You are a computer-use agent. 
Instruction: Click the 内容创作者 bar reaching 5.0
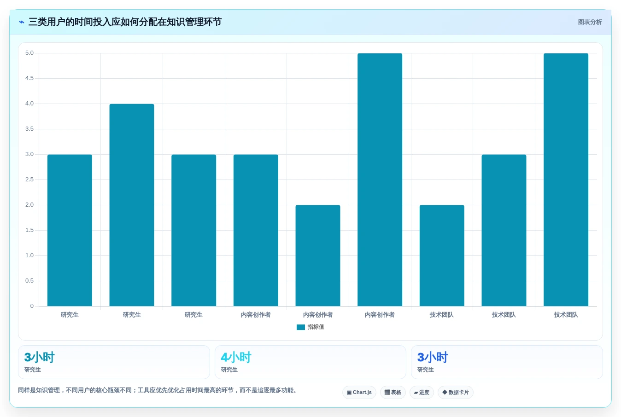[380, 180]
